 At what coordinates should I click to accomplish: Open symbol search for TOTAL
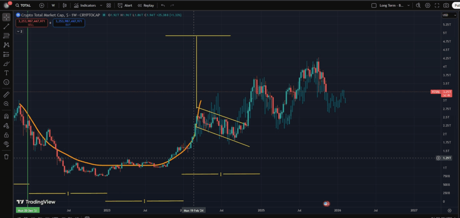23,5
